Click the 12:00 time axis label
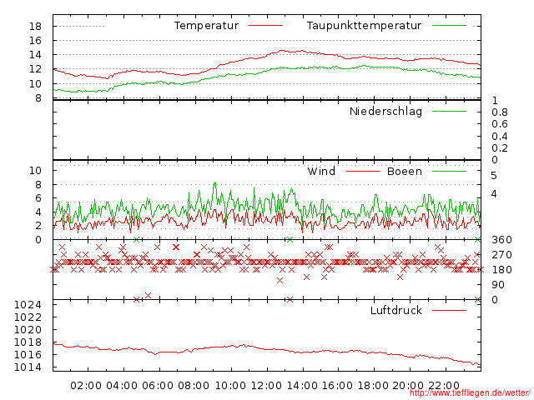 (266, 386)
